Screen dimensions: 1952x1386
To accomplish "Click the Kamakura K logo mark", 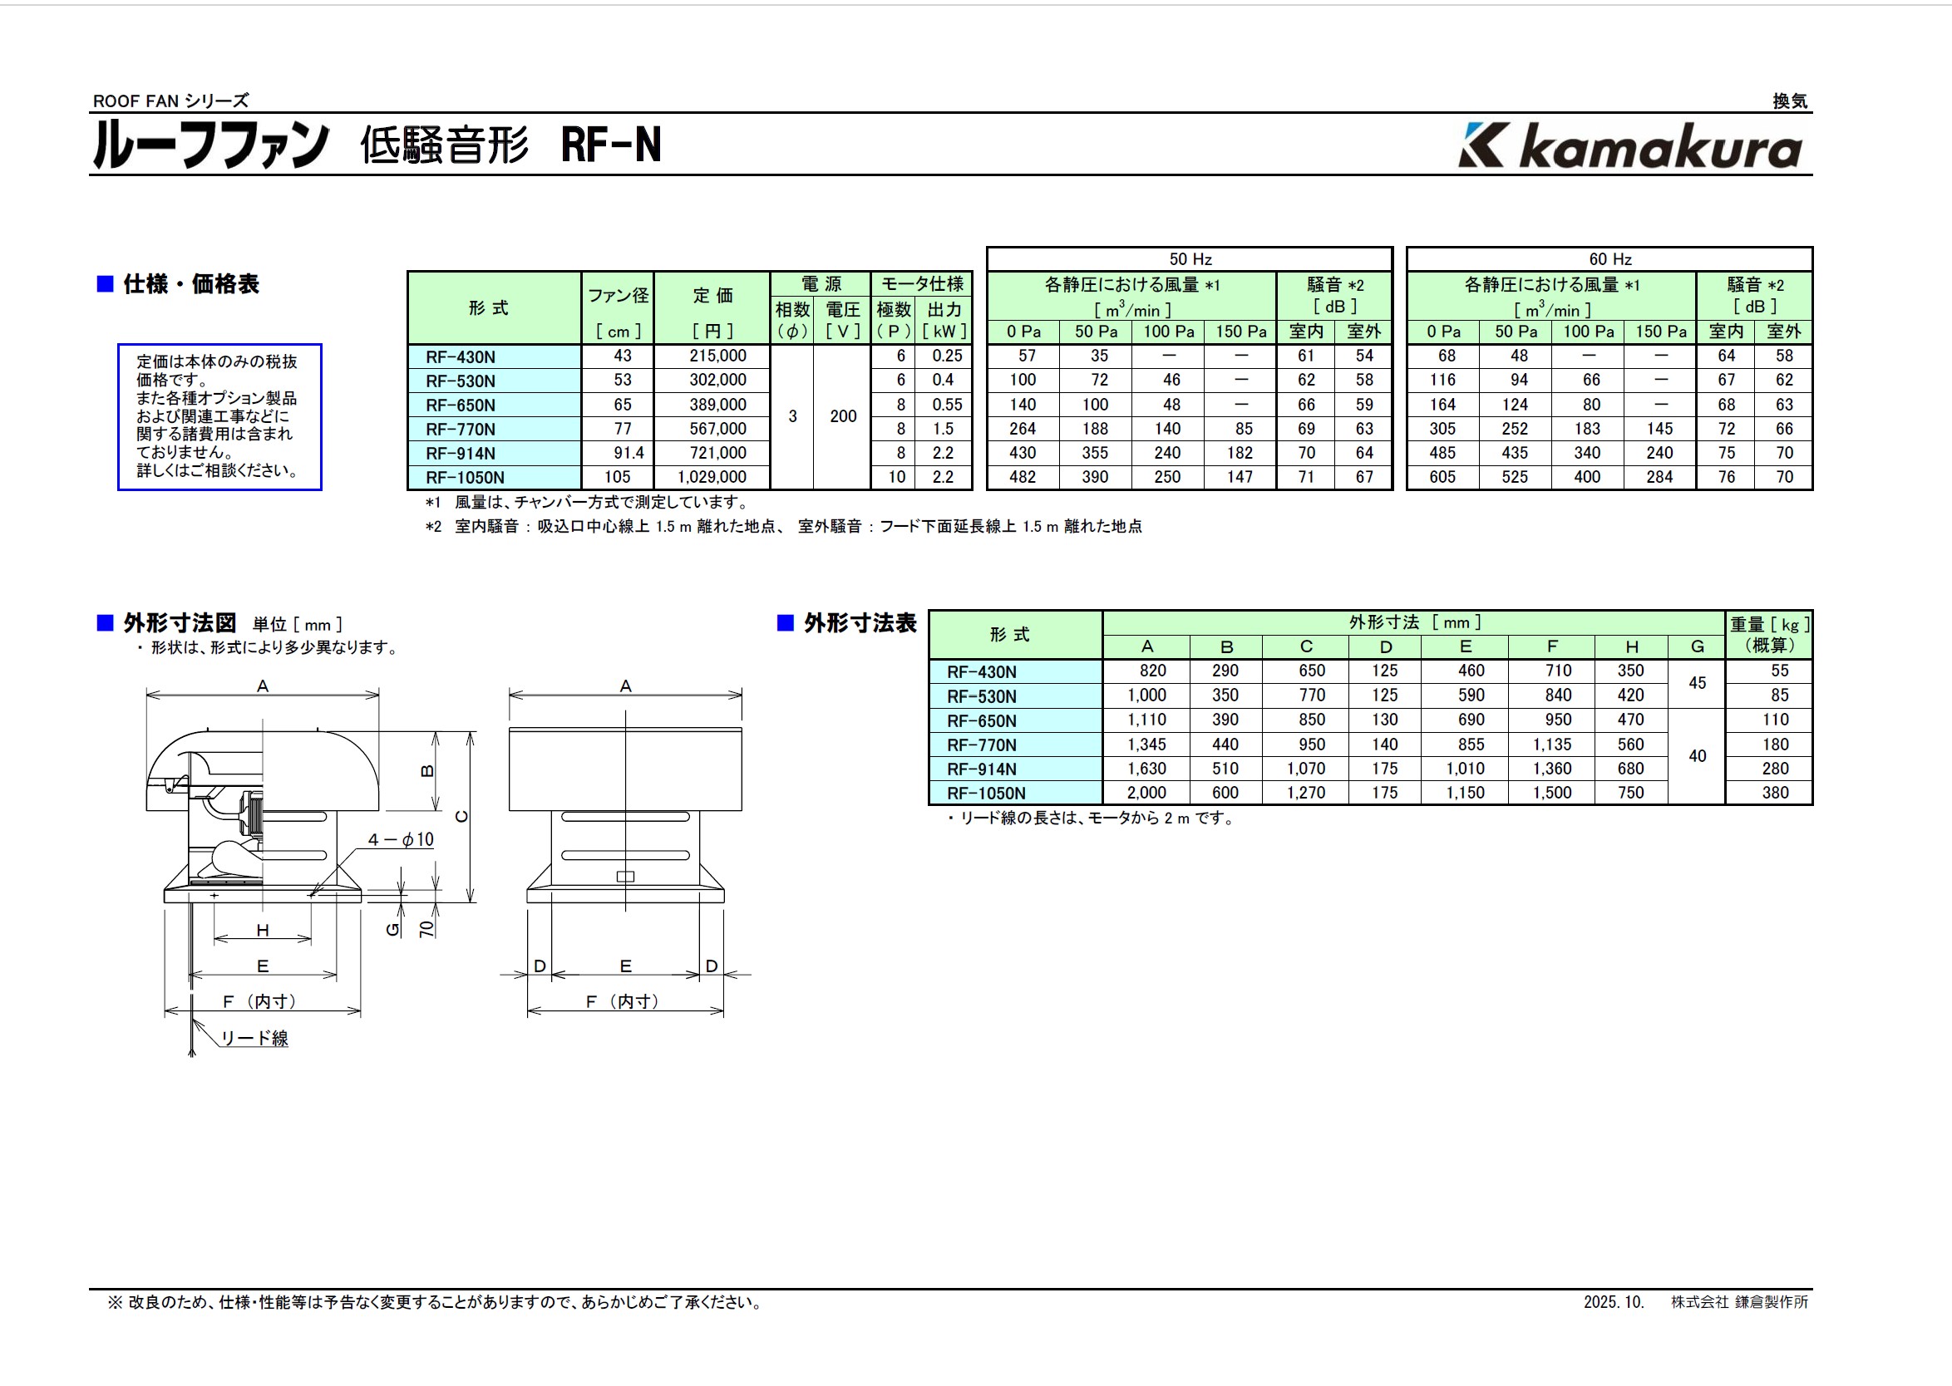I will 1480,145.
